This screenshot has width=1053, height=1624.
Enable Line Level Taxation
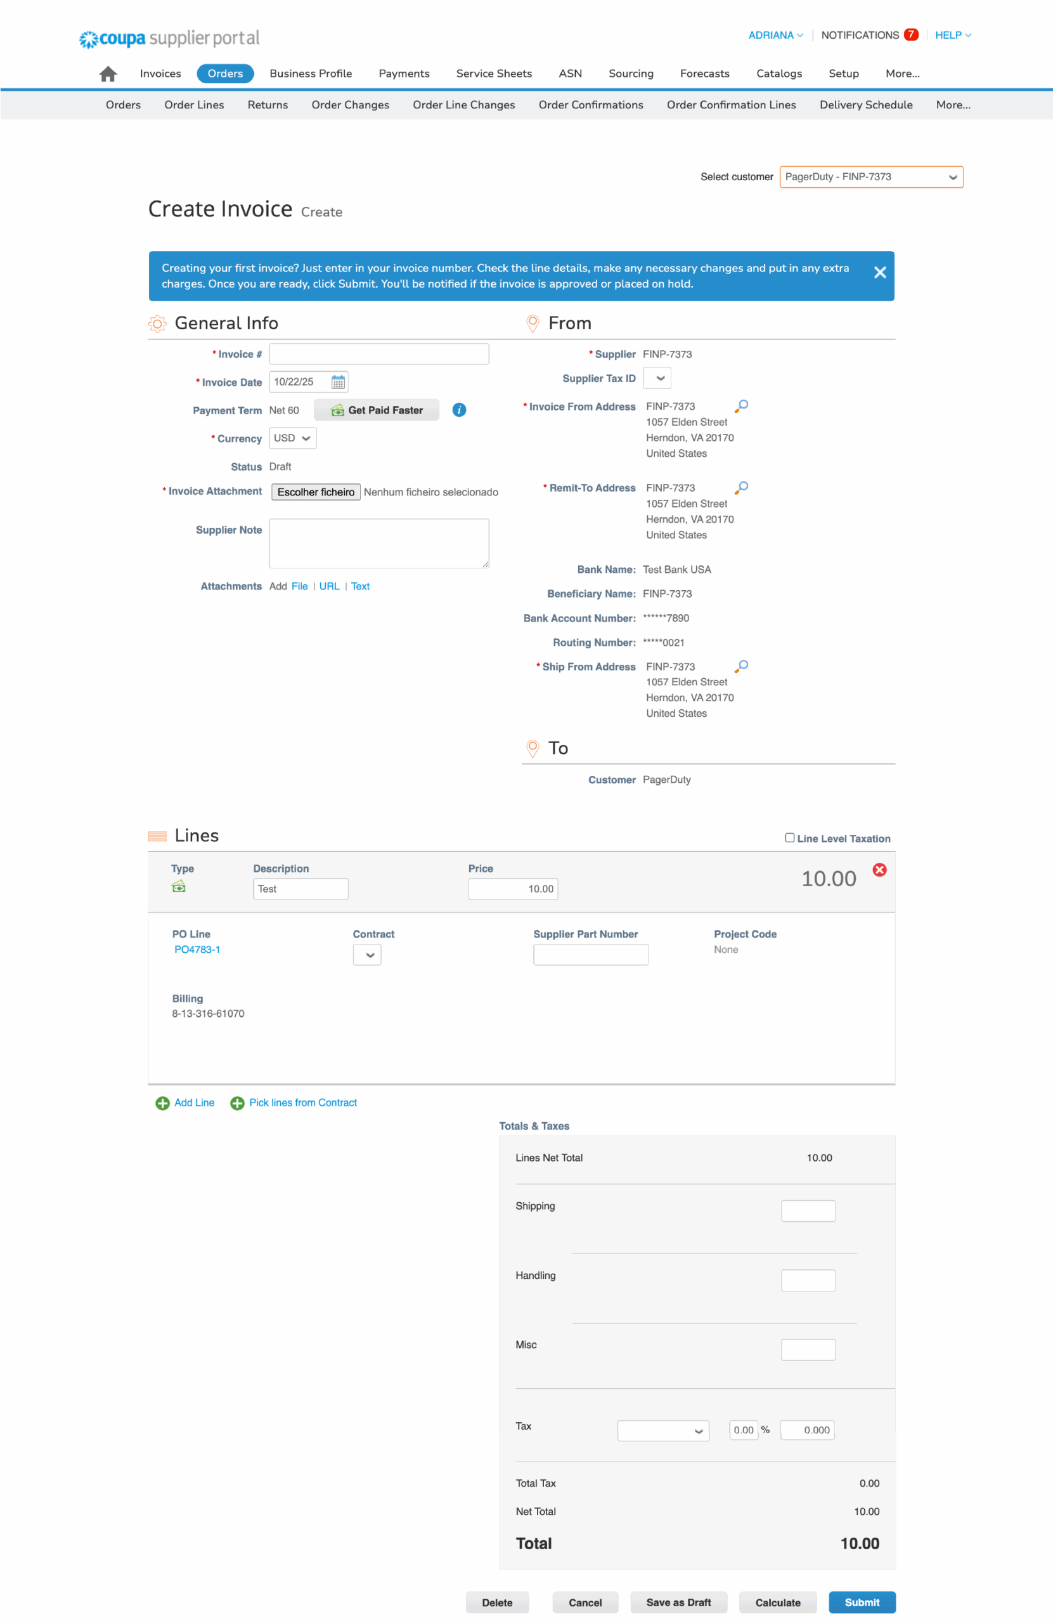click(x=789, y=837)
